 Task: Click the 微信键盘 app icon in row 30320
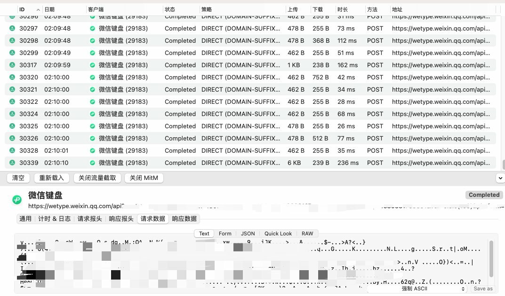[x=92, y=77]
